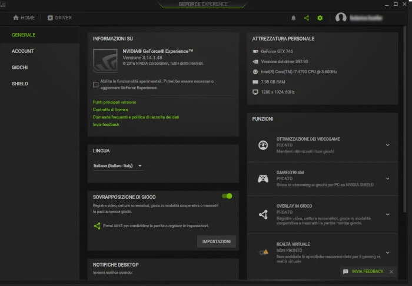Click the Driver tab icon

click(x=50, y=18)
